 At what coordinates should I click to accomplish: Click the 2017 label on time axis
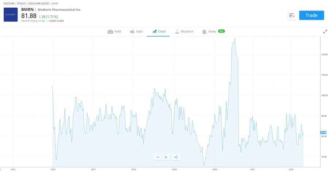click(93, 169)
